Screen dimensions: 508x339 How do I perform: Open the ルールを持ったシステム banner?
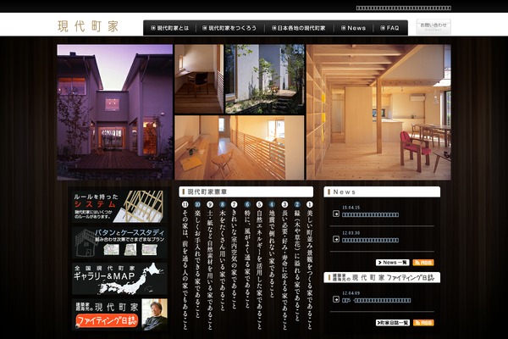119,206
